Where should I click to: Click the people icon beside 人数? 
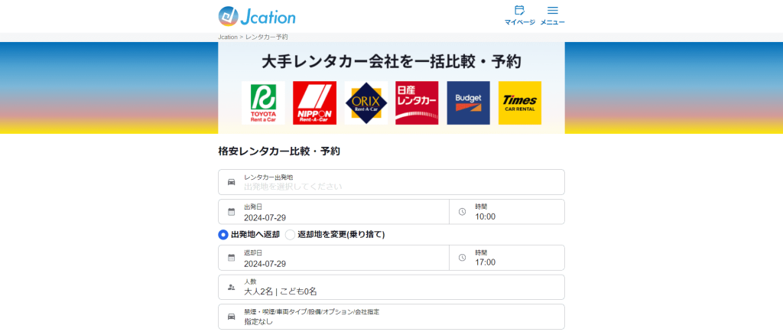[x=231, y=287]
